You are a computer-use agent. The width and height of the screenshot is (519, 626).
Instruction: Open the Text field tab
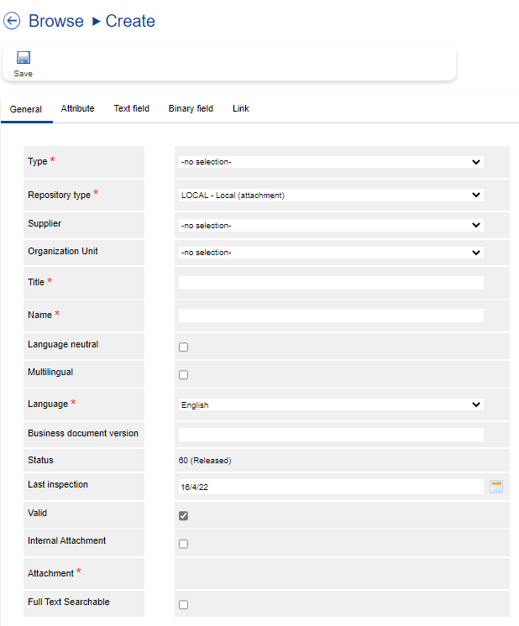coord(132,109)
